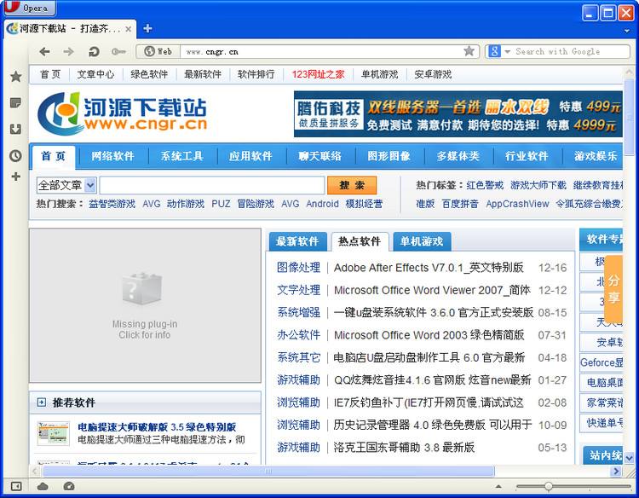Add a panel with the sidebar plus
639x498 pixels.
pyautogui.click(x=15, y=177)
